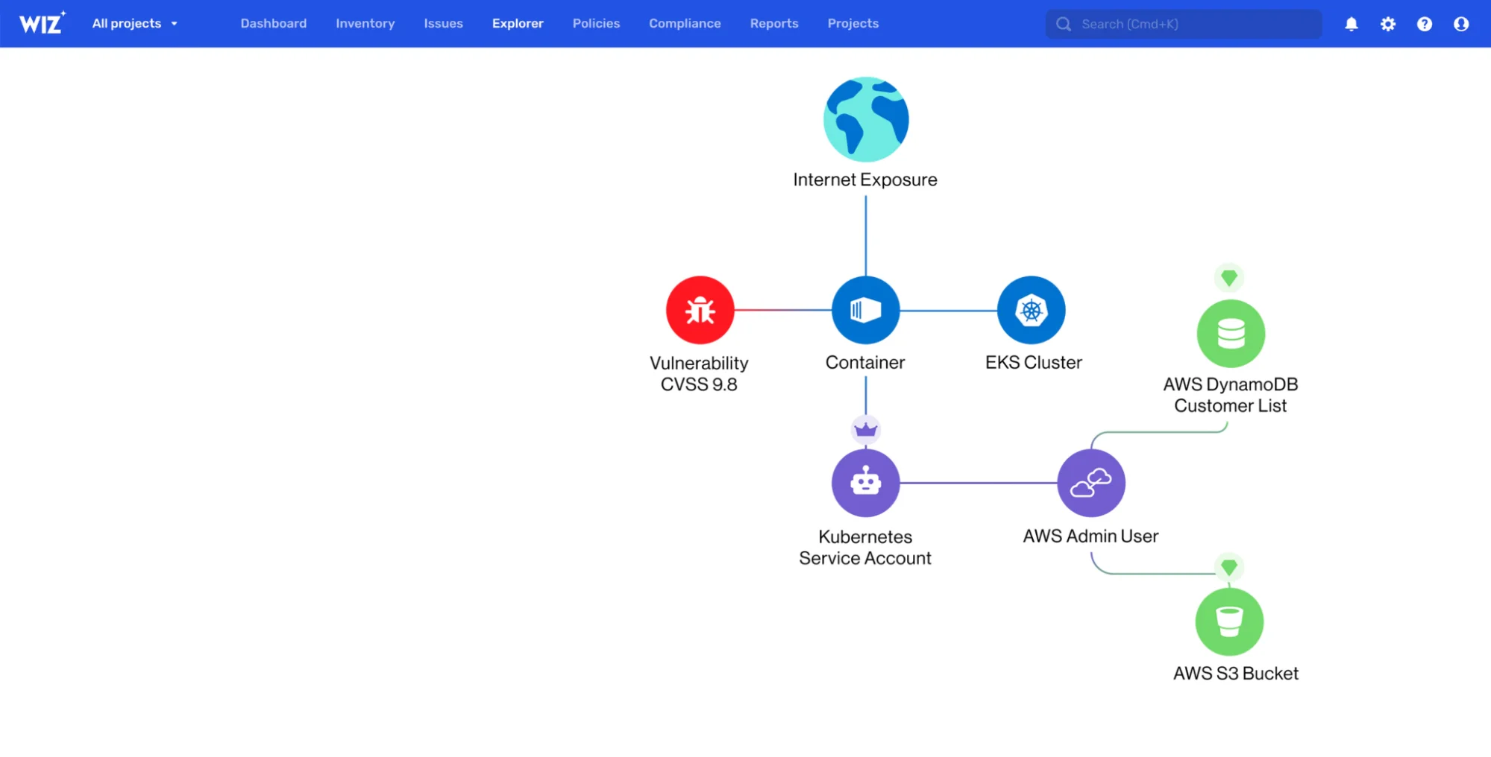Open the notifications bell

pos(1351,24)
